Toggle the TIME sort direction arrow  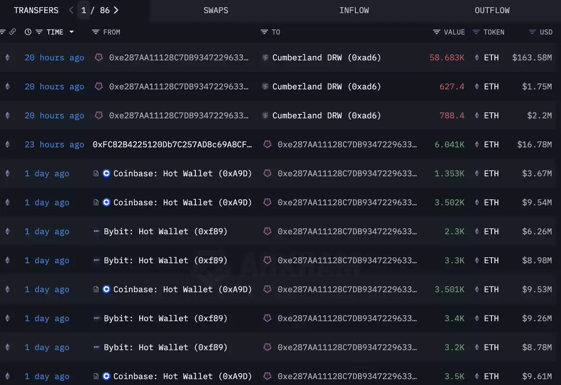(72, 32)
